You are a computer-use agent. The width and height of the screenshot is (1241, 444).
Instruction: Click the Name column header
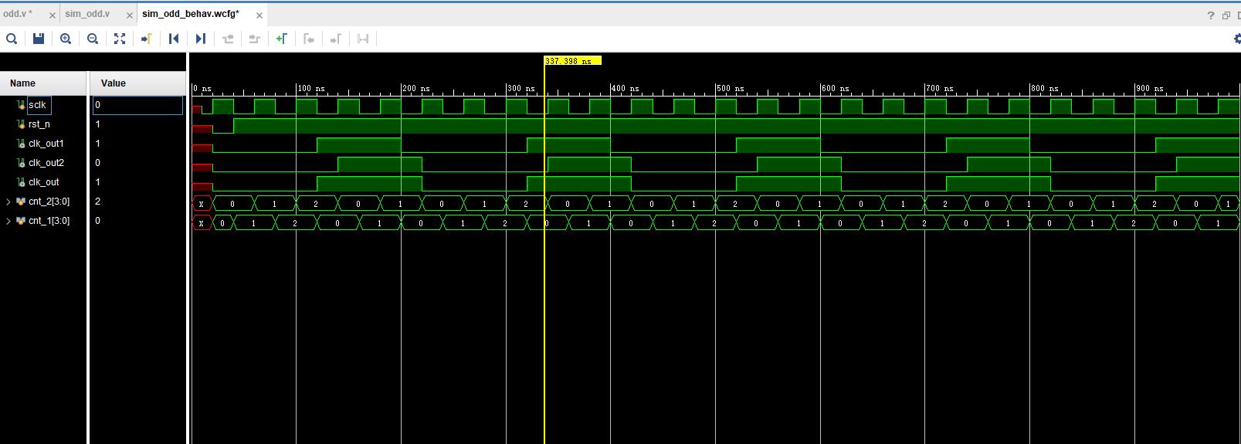(x=43, y=83)
